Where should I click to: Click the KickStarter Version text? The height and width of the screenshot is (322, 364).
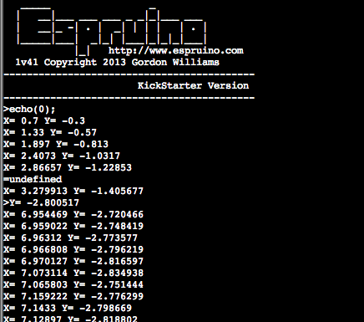(193, 85)
